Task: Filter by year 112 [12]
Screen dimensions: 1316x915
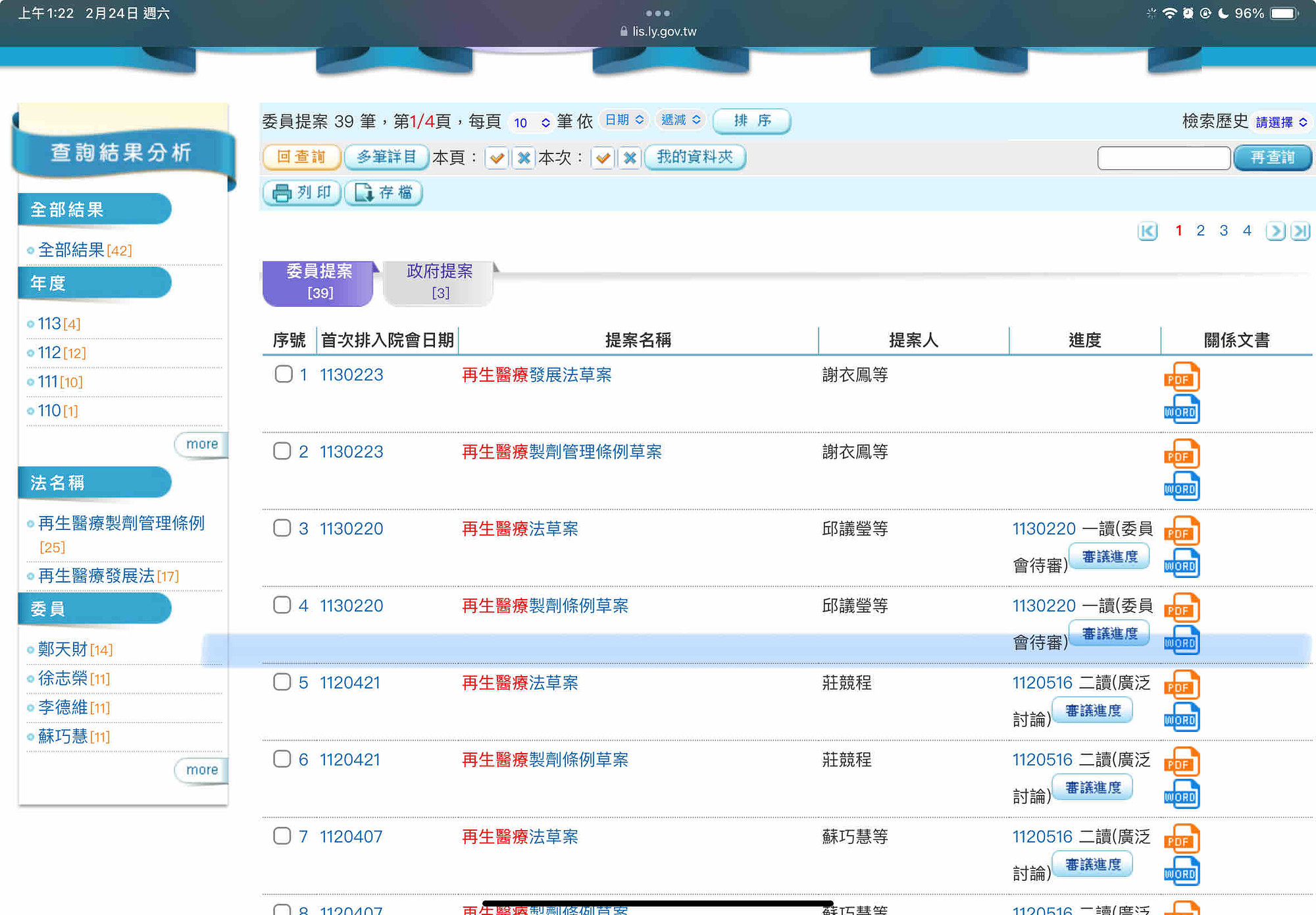Action: [x=62, y=353]
